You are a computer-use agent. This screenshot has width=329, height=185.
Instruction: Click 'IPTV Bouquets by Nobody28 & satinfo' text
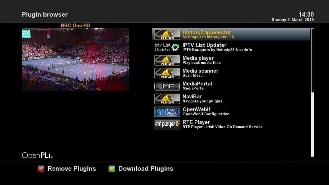[x=217, y=50]
